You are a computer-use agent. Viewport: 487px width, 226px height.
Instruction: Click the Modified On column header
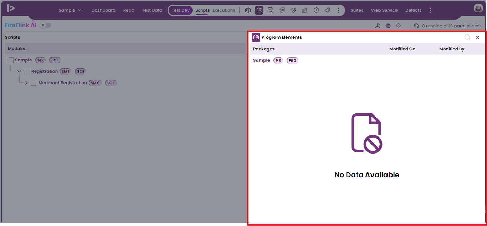click(x=402, y=49)
